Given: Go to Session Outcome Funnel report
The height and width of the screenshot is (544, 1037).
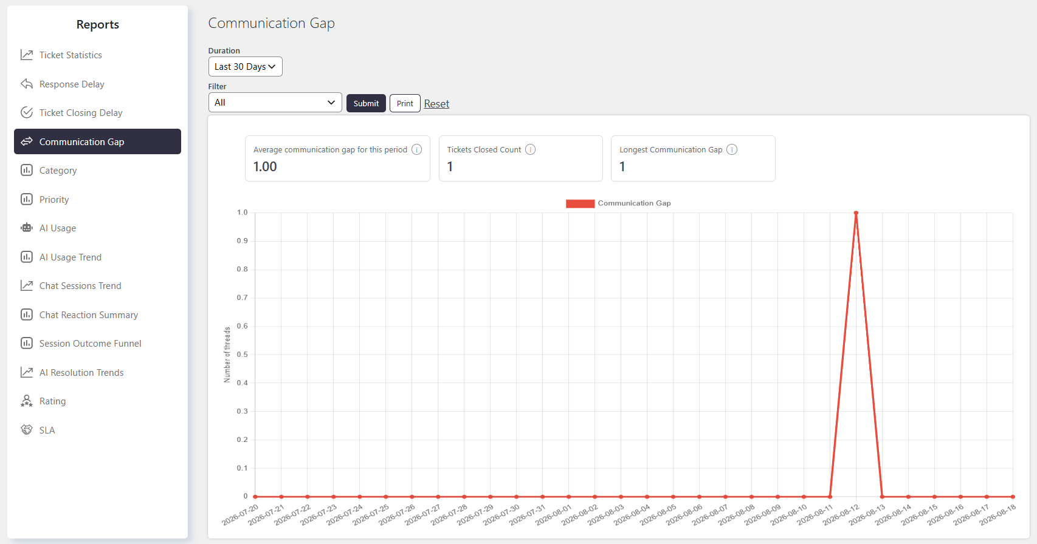Looking at the screenshot, I should [x=97, y=343].
